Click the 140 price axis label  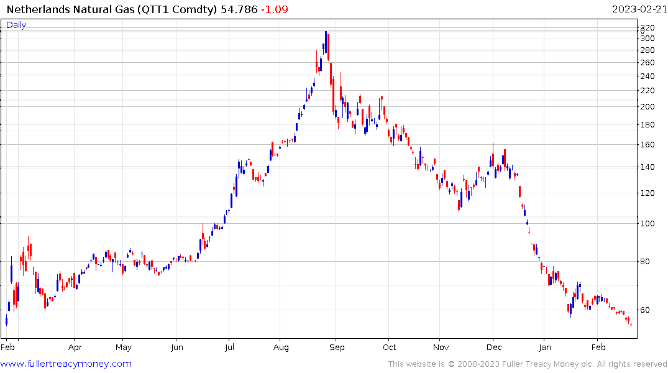click(647, 167)
